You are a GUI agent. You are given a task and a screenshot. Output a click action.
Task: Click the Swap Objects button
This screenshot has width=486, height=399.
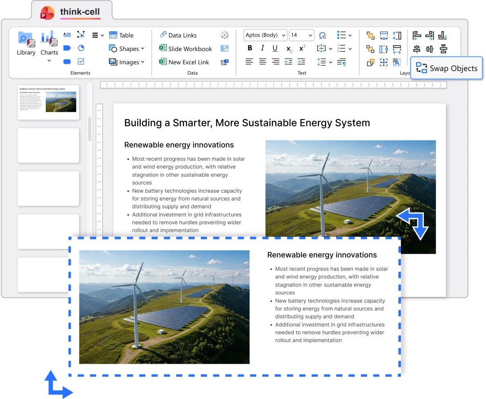pos(447,68)
